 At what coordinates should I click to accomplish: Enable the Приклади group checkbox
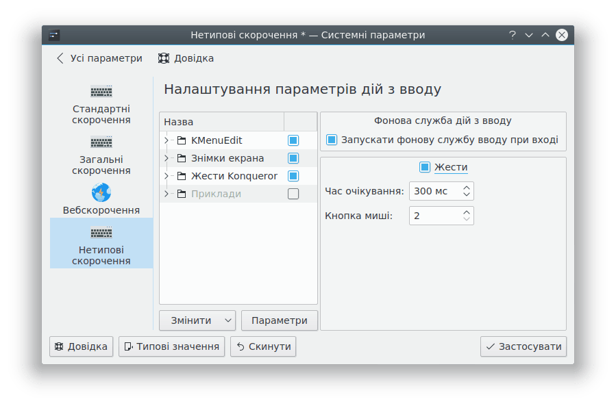tap(293, 194)
